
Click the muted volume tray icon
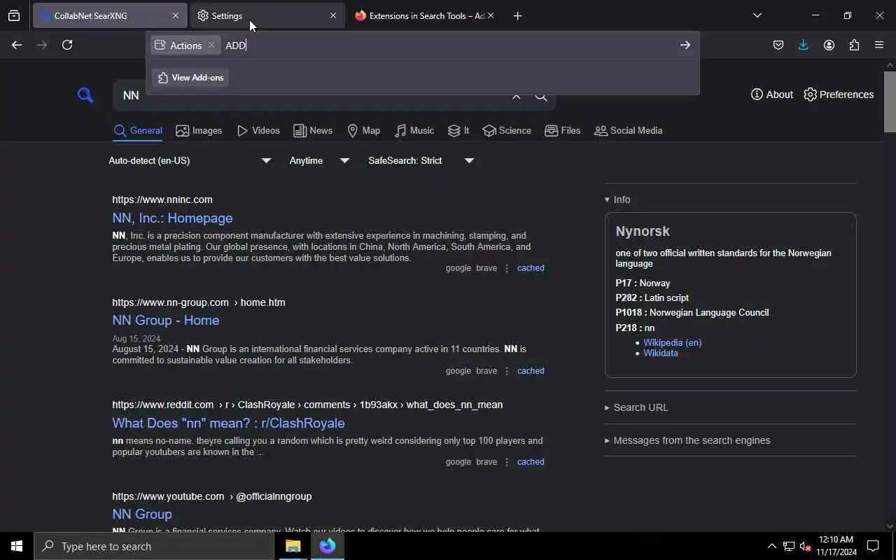(806, 546)
